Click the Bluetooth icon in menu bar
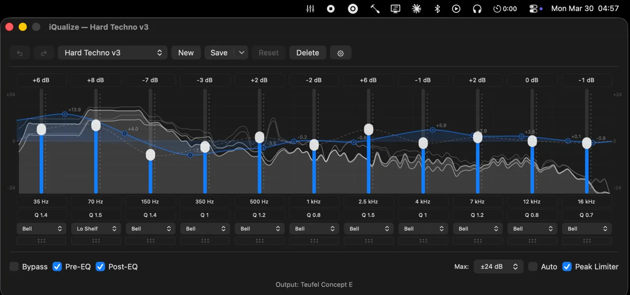The width and height of the screenshot is (630, 295). coord(437,8)
